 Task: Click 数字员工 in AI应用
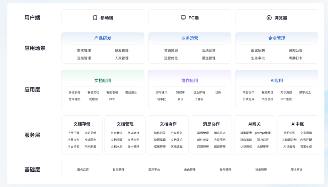click(305, 92)
